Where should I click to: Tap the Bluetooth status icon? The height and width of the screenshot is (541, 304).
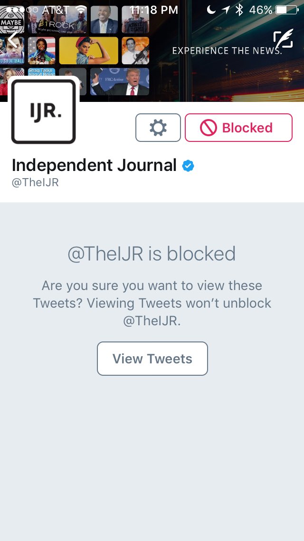pyautogui.click(x=239, y=10)
